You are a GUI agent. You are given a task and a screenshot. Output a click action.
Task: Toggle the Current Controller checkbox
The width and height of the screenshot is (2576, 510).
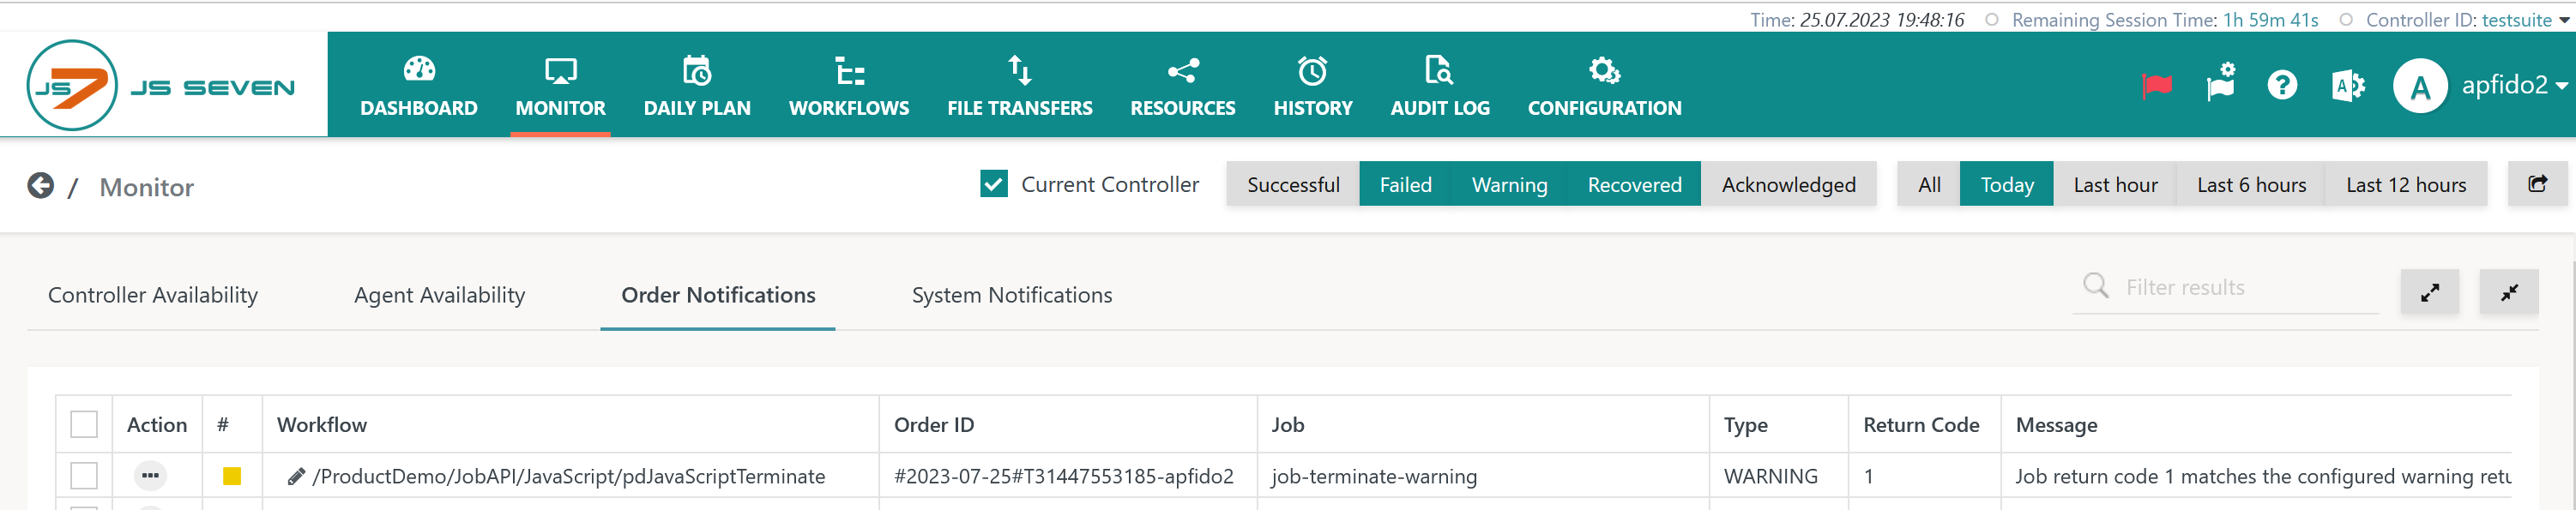pos(994,184)
